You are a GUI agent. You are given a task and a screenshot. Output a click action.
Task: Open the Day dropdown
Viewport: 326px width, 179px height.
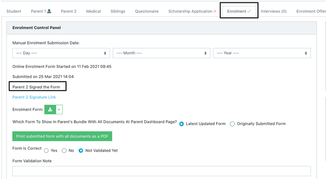[x=61, y=53]
